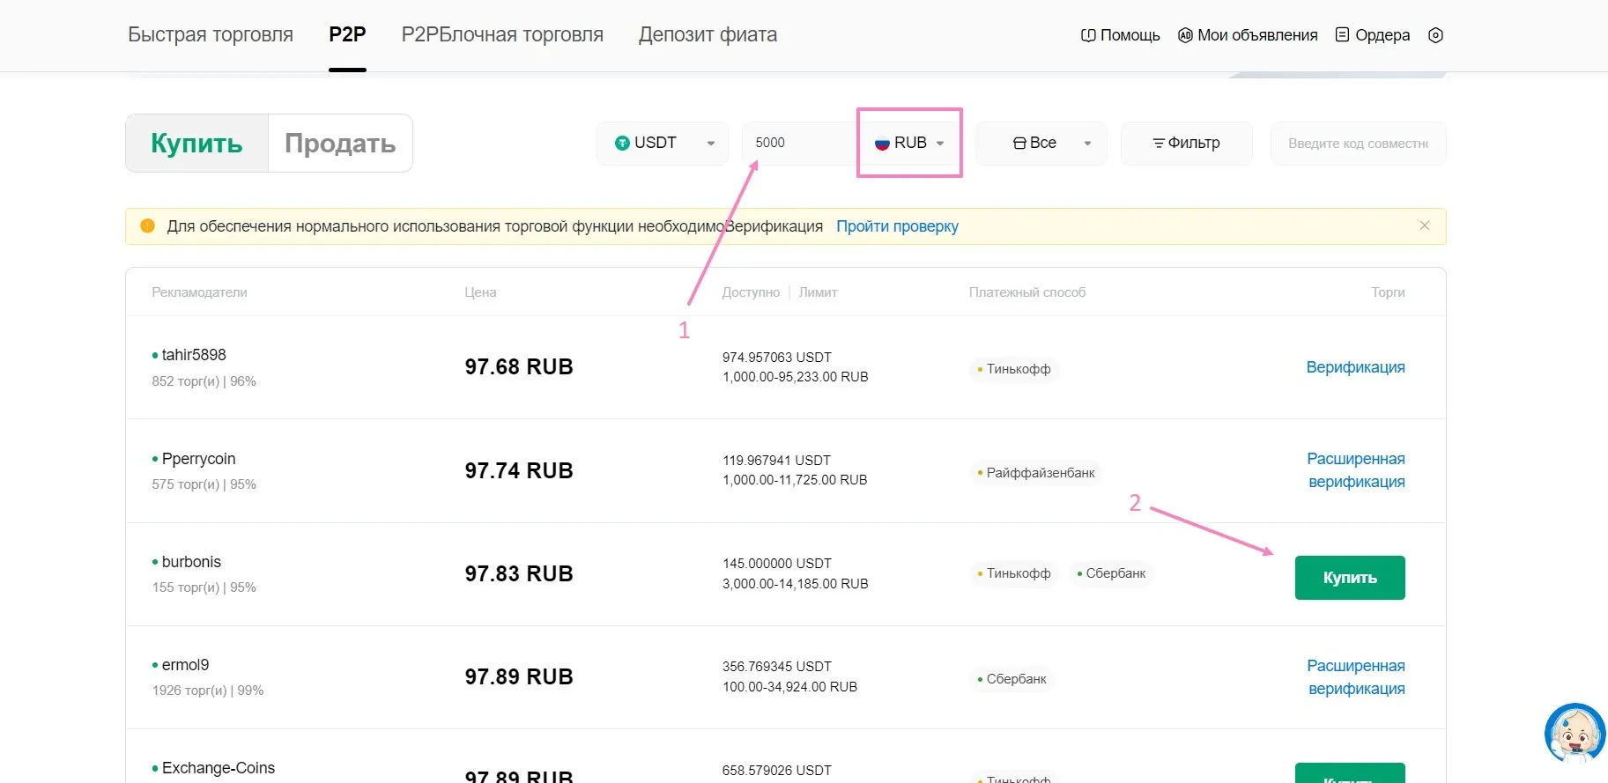Click the 97.68 RUB price
Image resolution: width=1608 pixels, height=783 pixels.
519,367
